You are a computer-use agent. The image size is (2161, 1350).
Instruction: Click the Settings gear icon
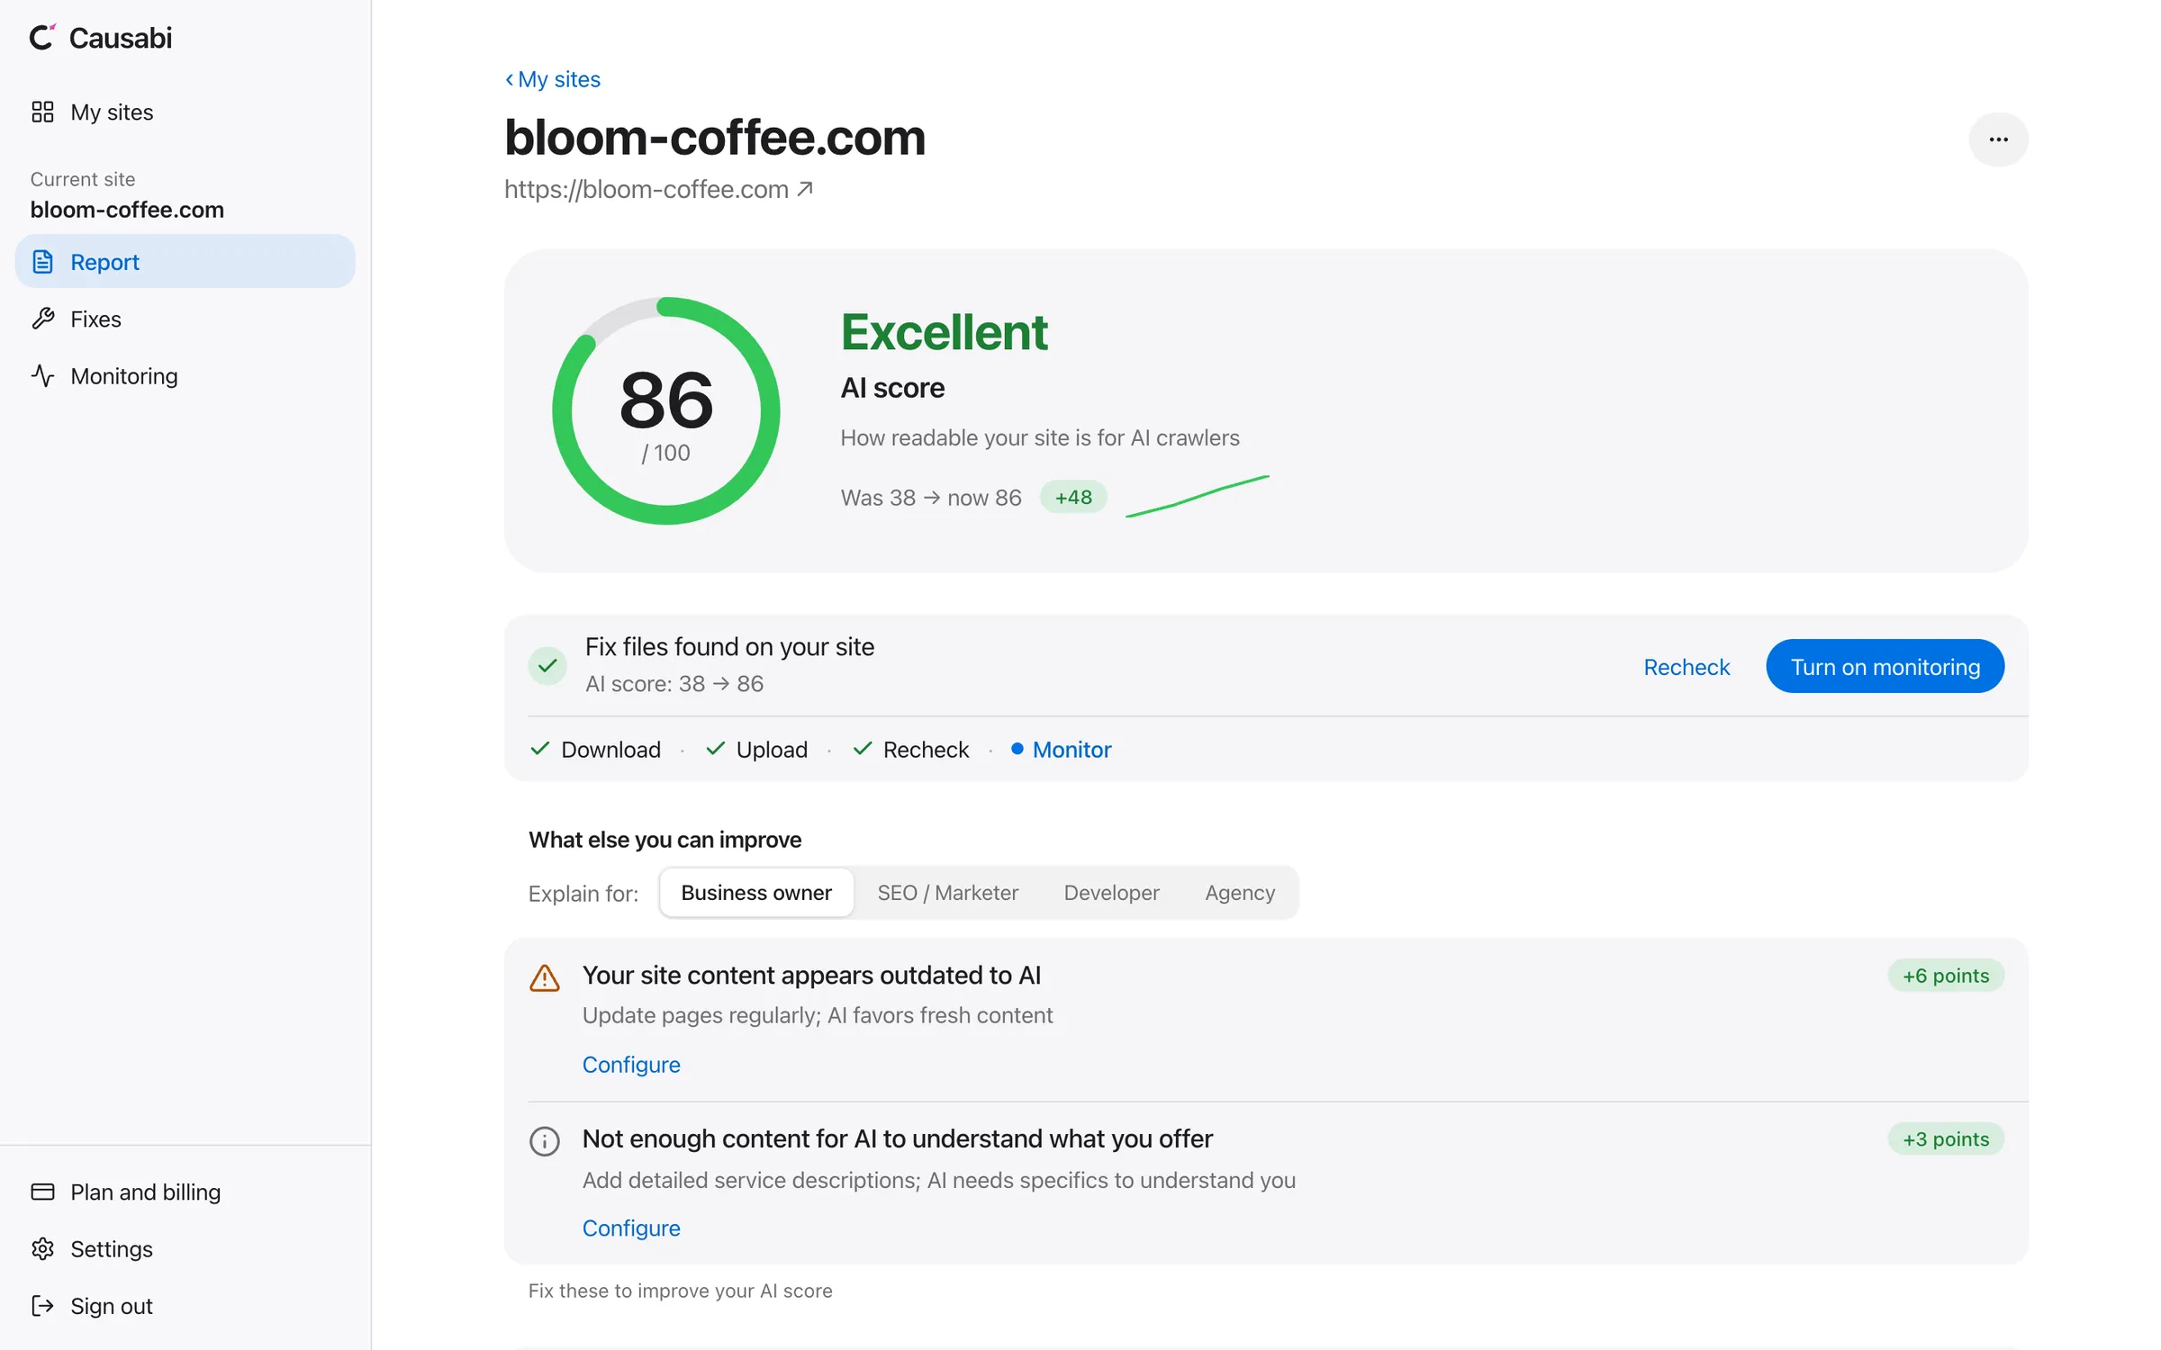[x=42, y=1248]
